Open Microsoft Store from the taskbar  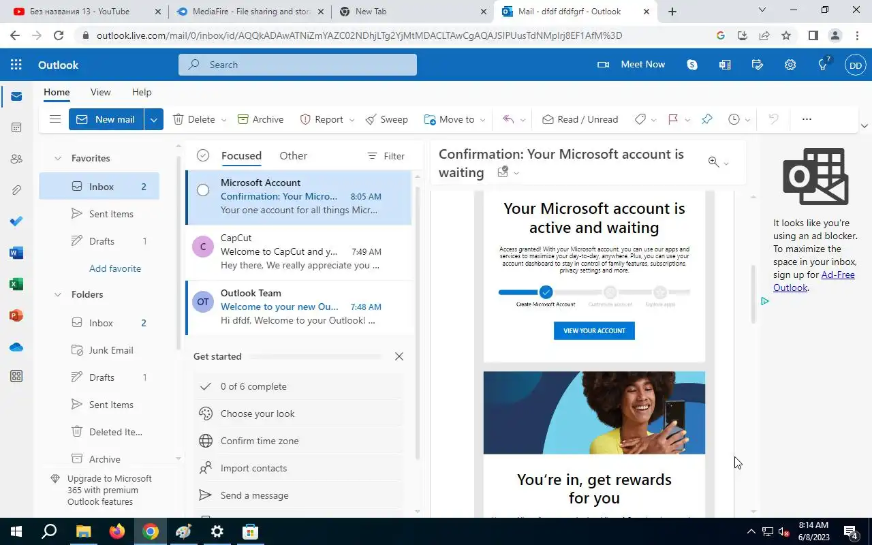[250, 531]
